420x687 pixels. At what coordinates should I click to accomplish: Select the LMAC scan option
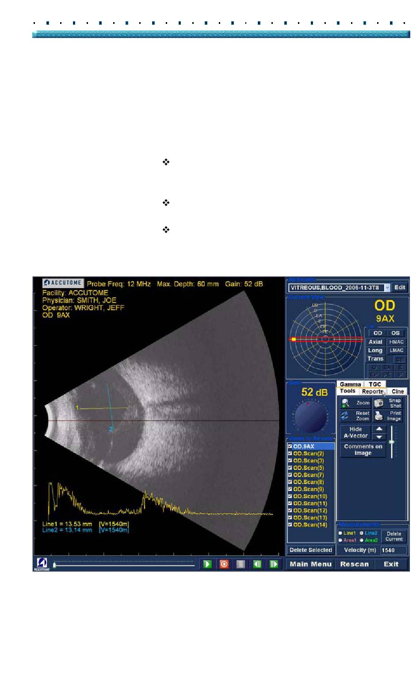397,350
